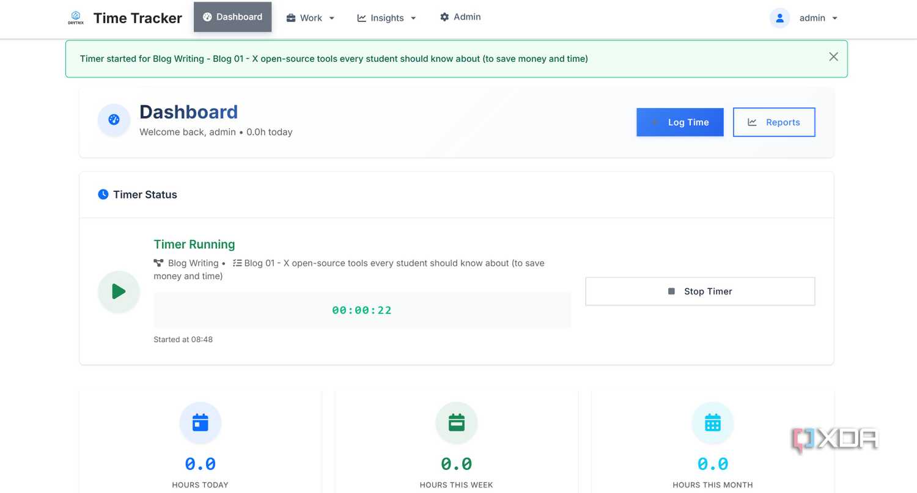Click the Welcome back, admin subtitle
Viewport: 917px width, 493px height.
216,132
